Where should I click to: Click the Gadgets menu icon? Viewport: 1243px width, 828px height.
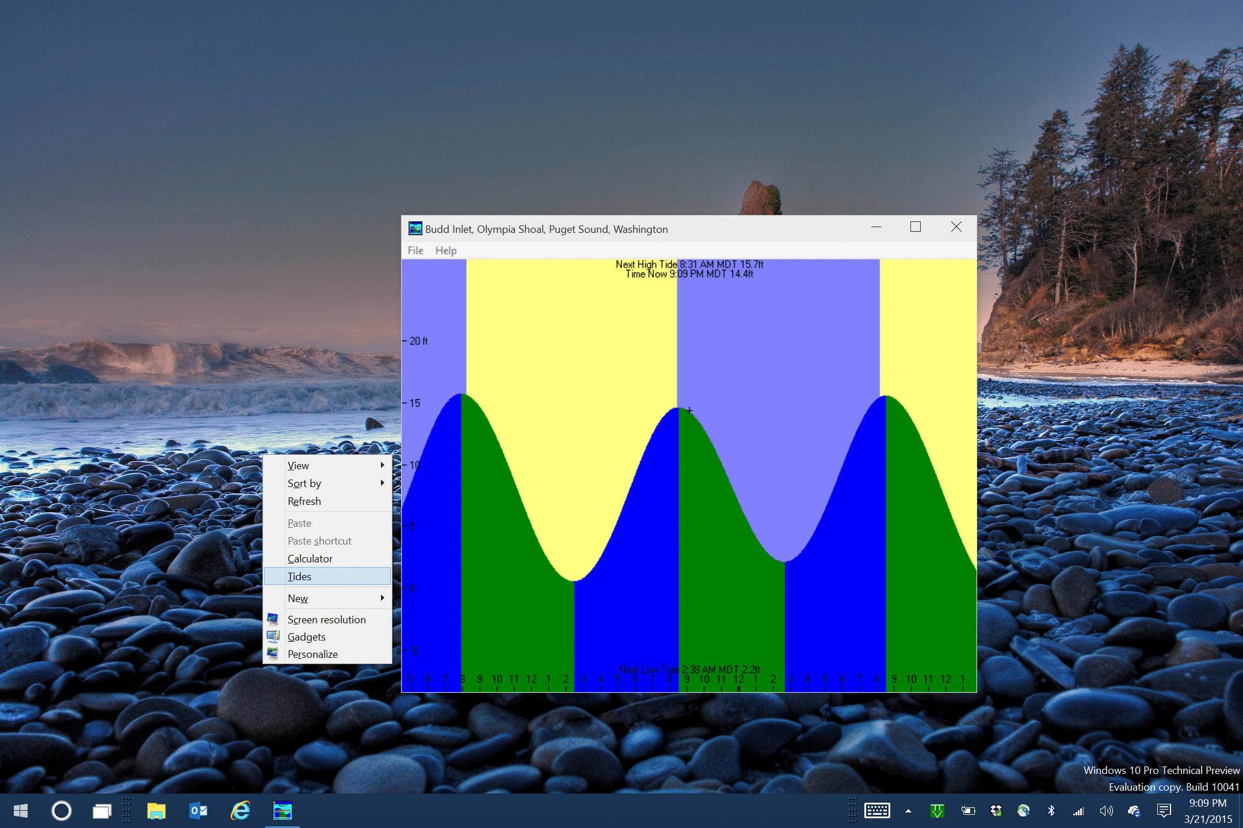pyautogui.click(x=273, y=637)
